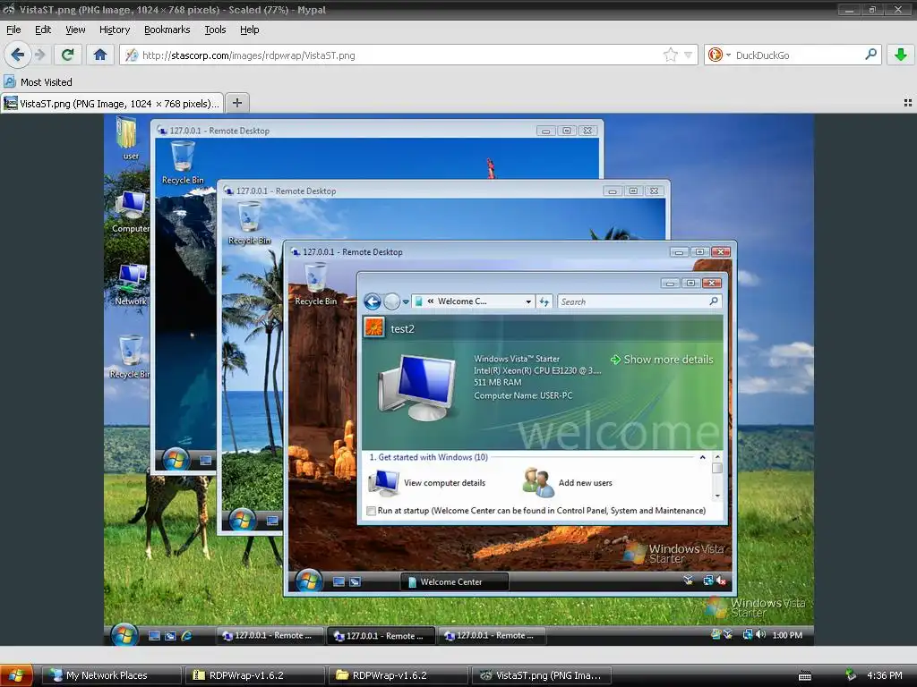The image size is (917, 687).
Task: Click the XP Start button
Action: click(16, 675)
